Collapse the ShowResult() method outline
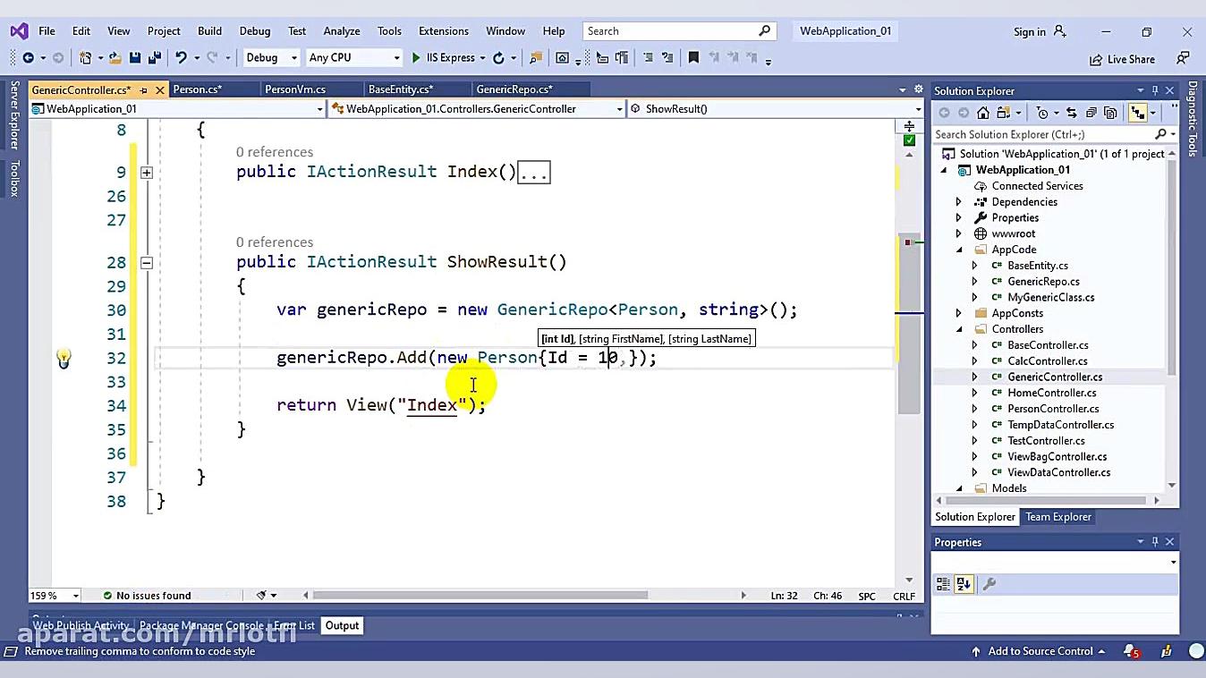The width and height of the screenshot is (1206, 678). pyautogui.click(x=147, y=263)
